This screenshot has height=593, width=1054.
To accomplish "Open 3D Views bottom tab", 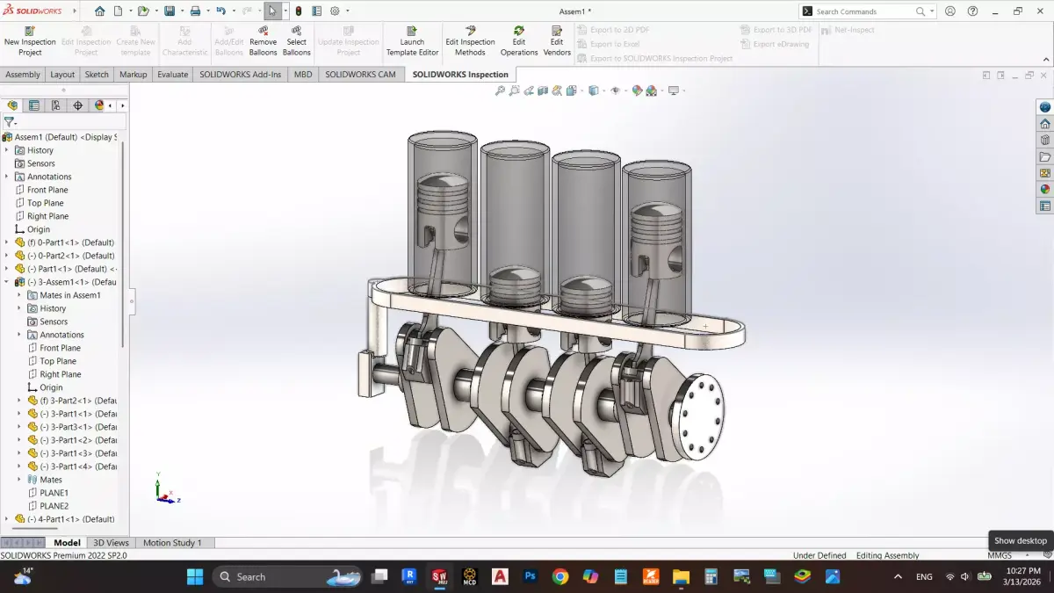I will tap(111, 543).
